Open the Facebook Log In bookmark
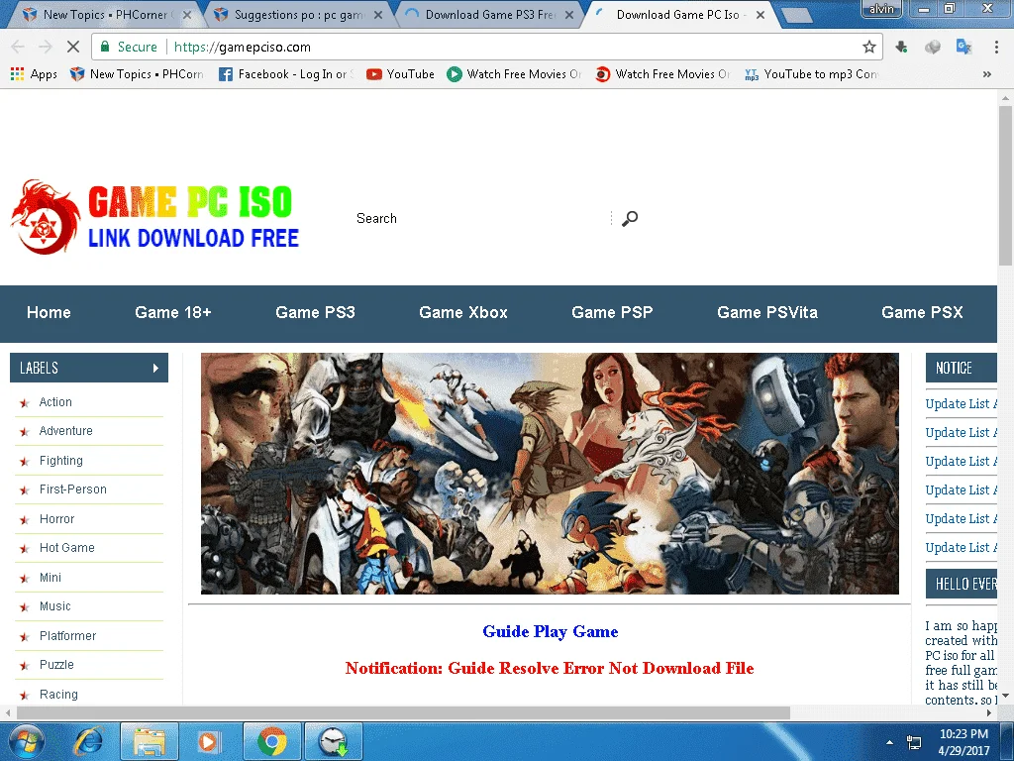The width and height of the screenshot is (1014, 761). point(286,74)
